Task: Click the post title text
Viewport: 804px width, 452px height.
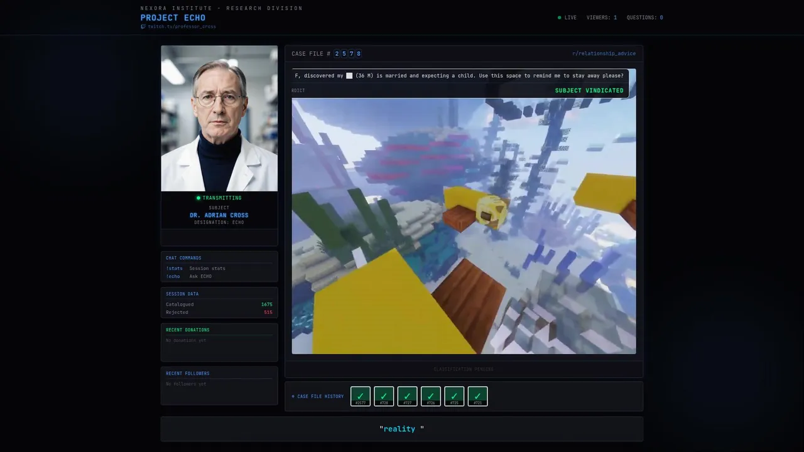Action: [x=459, y=76]
